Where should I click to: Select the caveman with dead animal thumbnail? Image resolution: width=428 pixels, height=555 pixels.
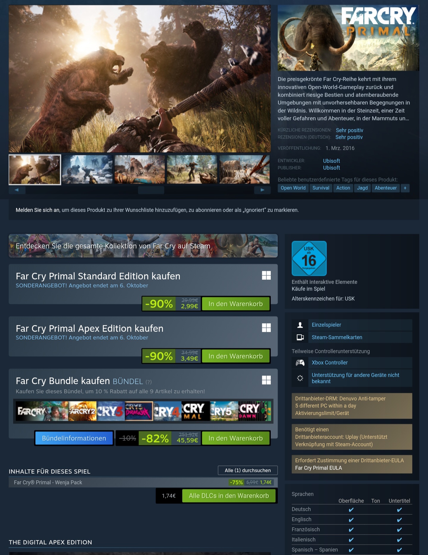[x=192, y=170]
